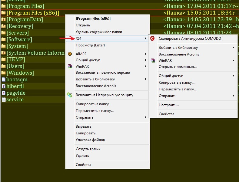Click folder icon next to Recovery
This screenshot has height=182, width=239.
point(3,26)
